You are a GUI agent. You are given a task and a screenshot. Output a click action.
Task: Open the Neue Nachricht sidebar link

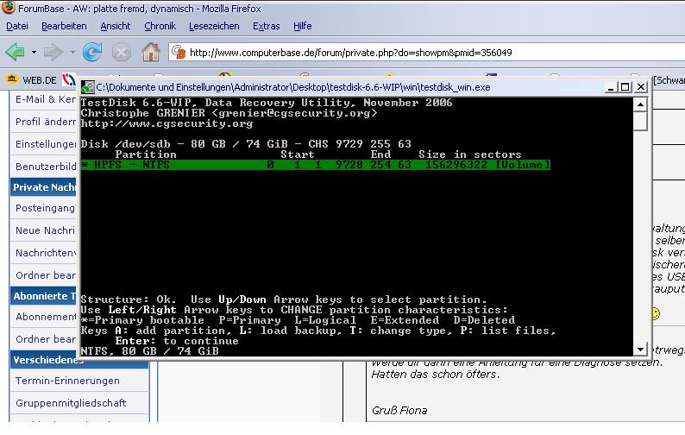click(45, 230)
